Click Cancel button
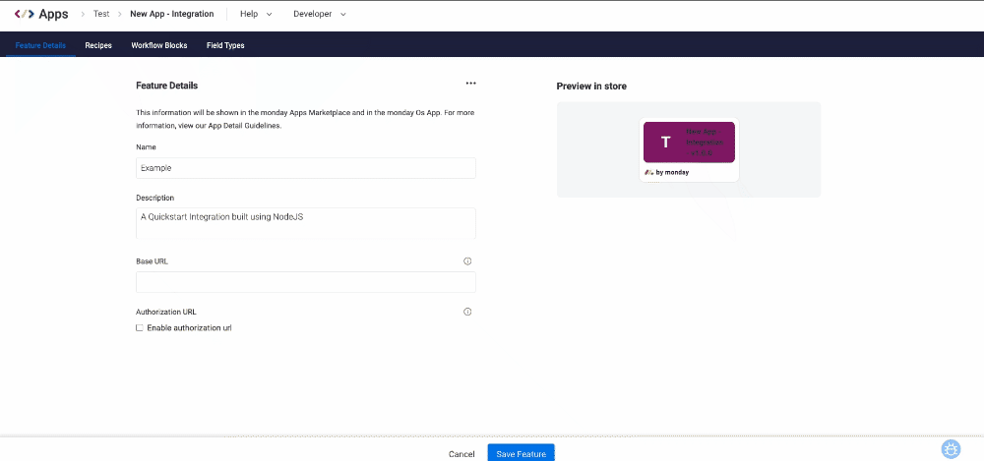The width and height of the screenshot is (984, 461). point(461,454)
